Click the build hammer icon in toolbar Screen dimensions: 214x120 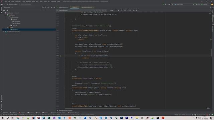(x=164, y=4)
